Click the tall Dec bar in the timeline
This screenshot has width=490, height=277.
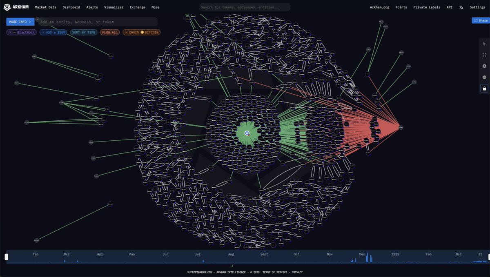[x=367, y=257]
